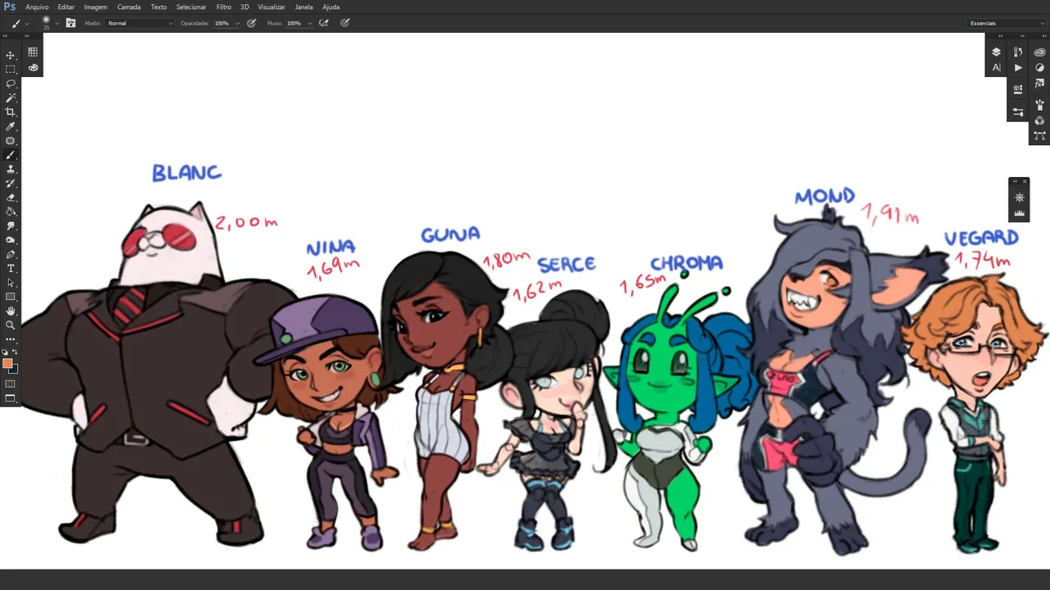Open the Filtro menu
This screenshot has width=1050, height=590.
click(223, 7)
